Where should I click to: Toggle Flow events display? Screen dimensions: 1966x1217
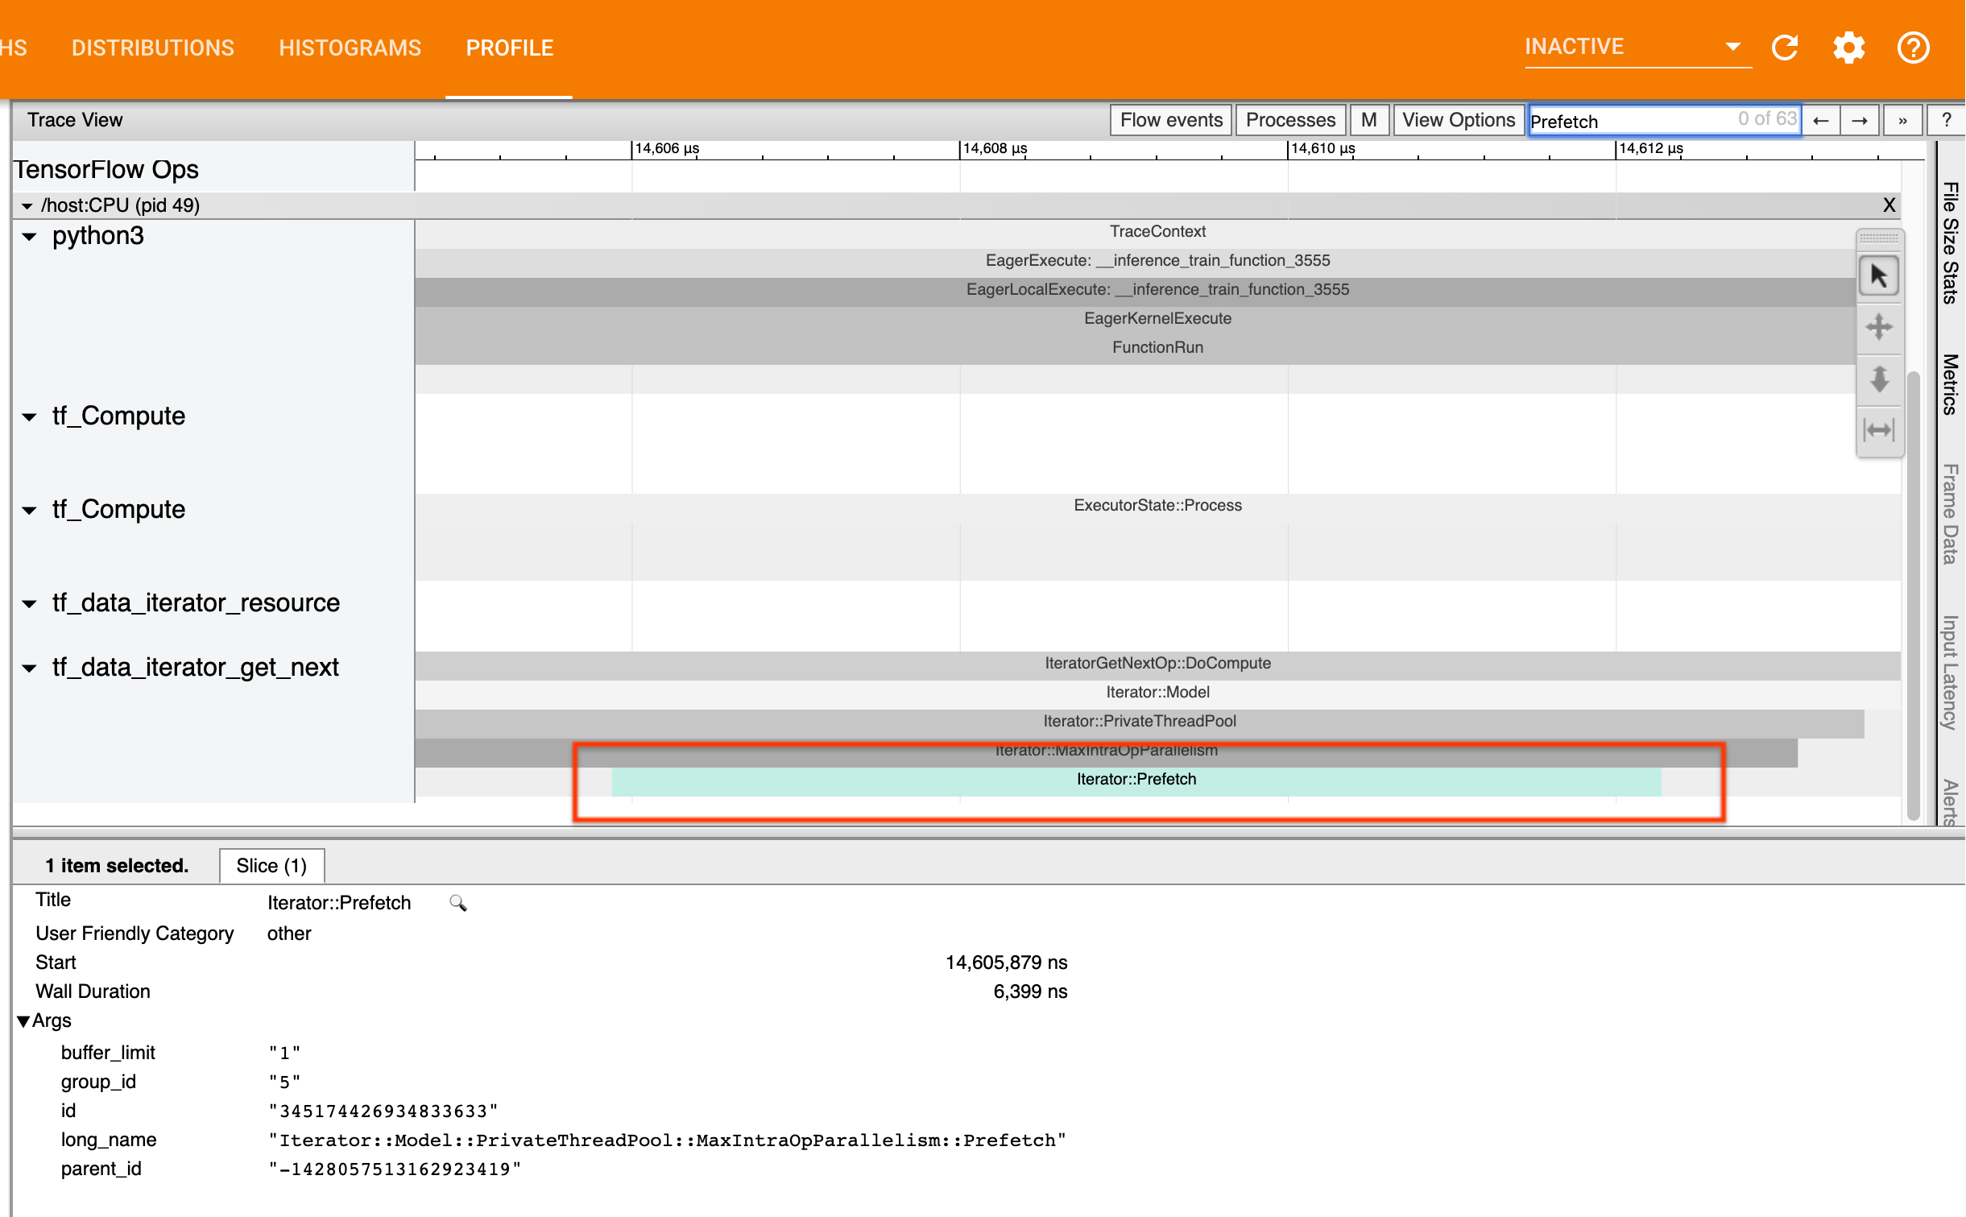click(x=1169, y=119)
